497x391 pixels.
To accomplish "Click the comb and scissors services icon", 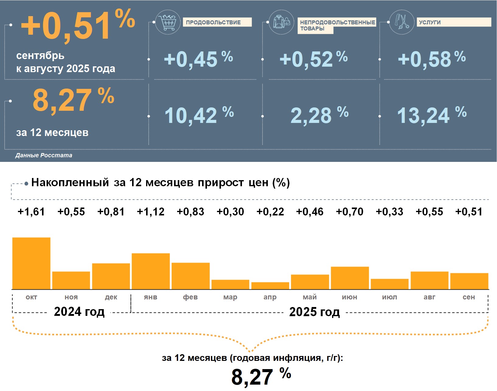I will point(402,22).
